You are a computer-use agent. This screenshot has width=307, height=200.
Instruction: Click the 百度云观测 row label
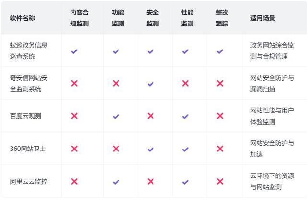(25, 116)
